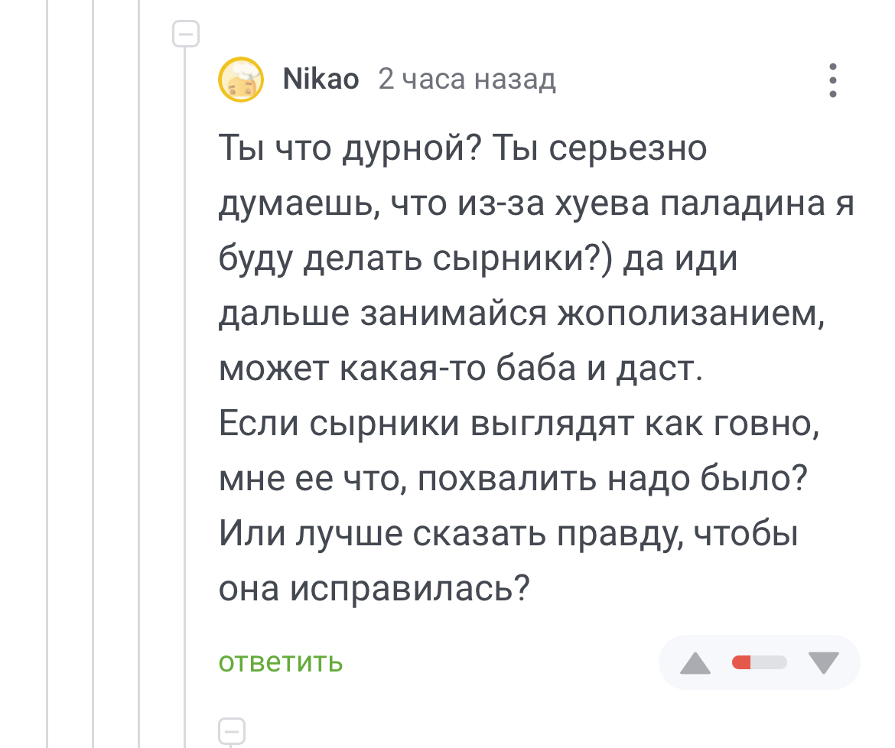Click the outermost left thread line
Image resolution: width=895 pixels, height=748 pixels.
pos(47,374)
